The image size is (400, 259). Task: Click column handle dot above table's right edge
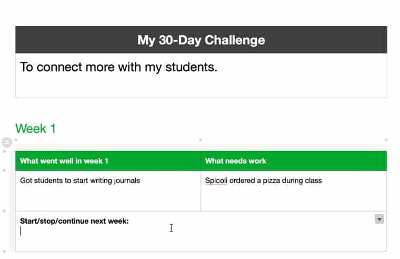coord(386,140)
